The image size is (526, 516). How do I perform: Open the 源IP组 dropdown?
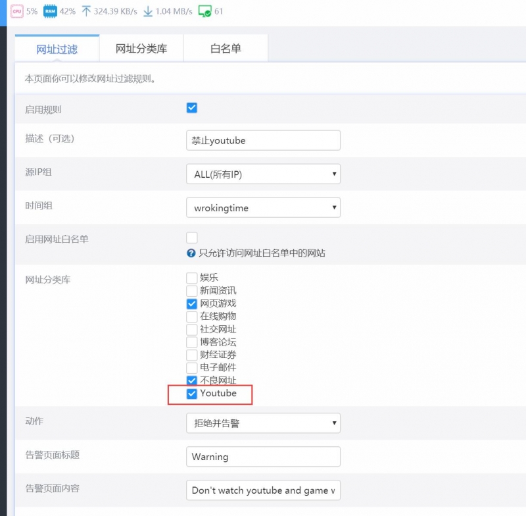[x=263, y=174]
